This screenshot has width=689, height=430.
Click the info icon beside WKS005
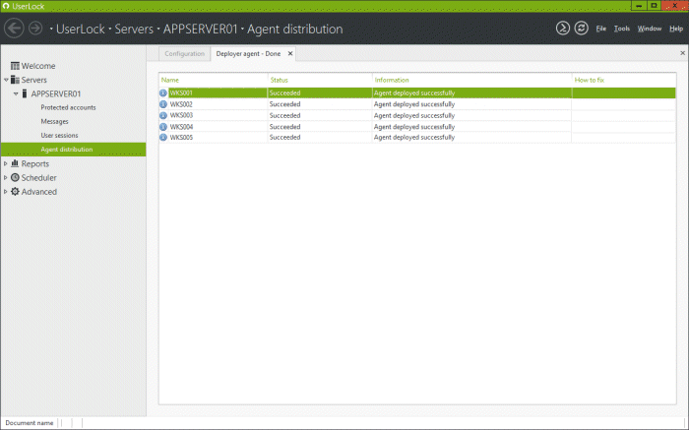pos(163,137)
